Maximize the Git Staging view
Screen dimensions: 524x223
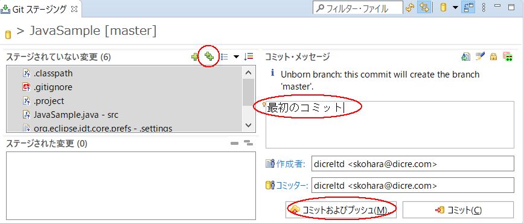click(511, 7)
